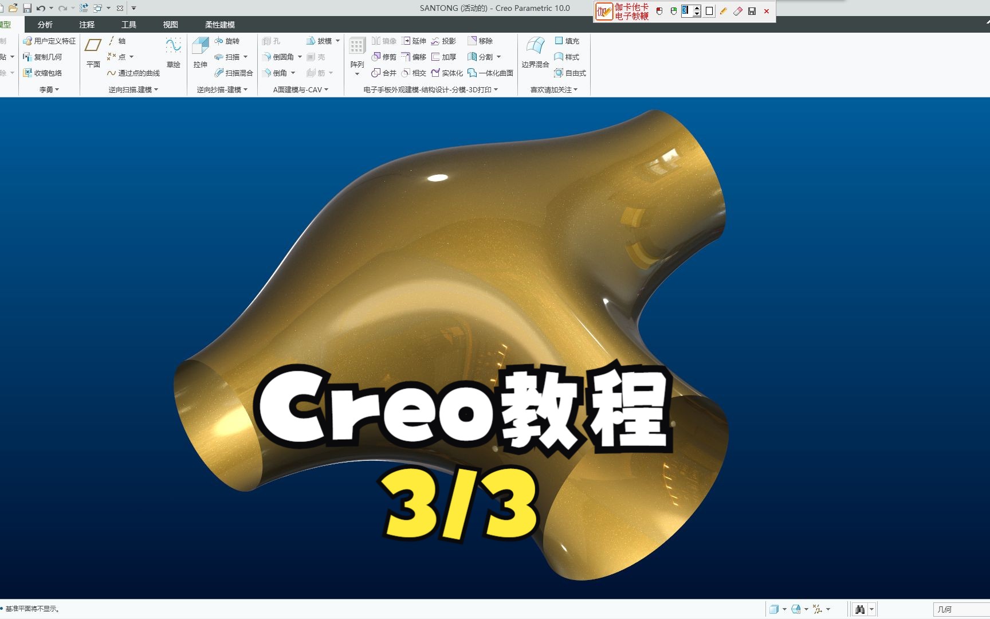Expand the 点 (Point) dropdown arrow
990x619 pixels.
coord(132,57)
